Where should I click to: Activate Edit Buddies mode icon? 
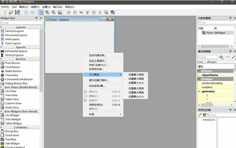tap(53, 13)
